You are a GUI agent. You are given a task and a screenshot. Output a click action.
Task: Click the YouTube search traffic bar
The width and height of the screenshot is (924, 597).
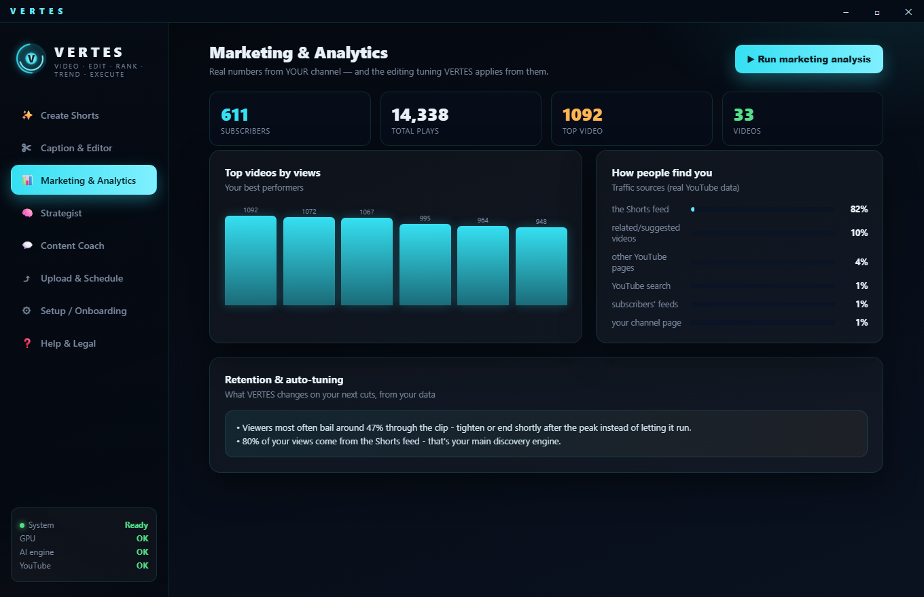pos(762,286)
